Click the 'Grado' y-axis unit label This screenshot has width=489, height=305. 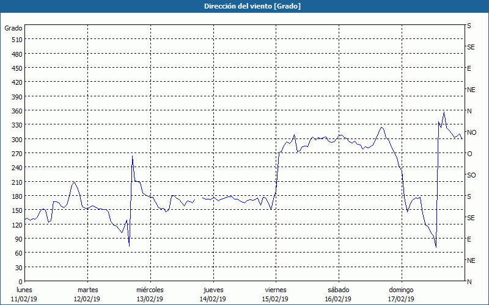click(13, 28)
